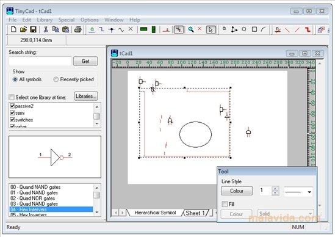Viewport: 335px width, 237px height.
Task: Select the junction tool
Action: (112, 29)
